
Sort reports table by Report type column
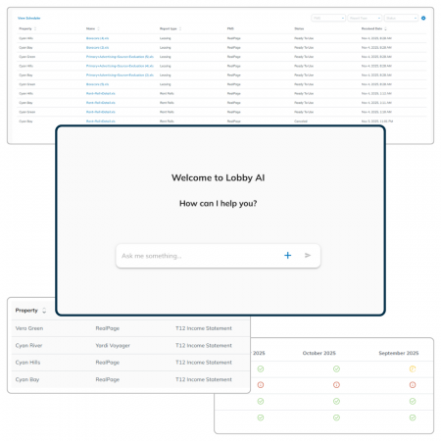click(180, 28)
